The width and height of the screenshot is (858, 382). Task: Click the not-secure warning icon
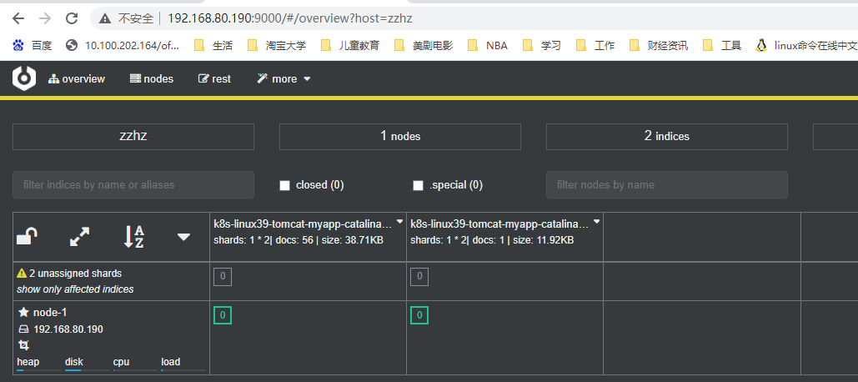105,18
